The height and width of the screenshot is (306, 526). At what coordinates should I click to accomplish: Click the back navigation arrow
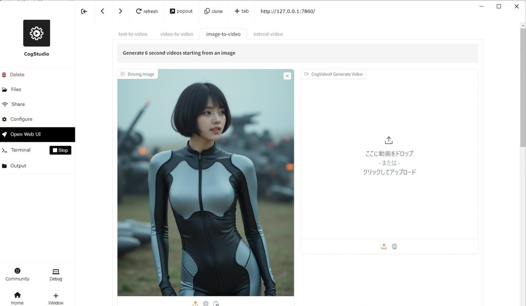[x=103, y=11]
